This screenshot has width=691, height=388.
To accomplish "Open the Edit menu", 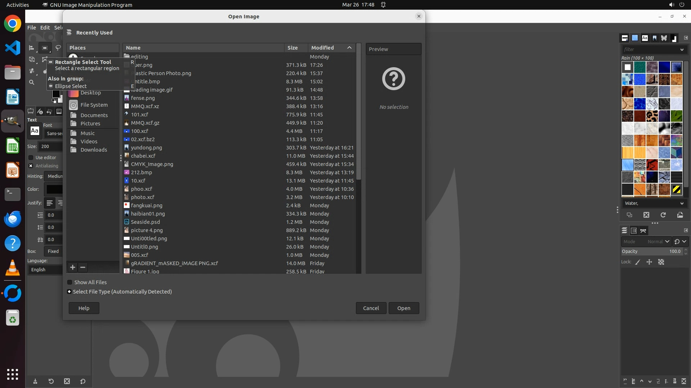I will pos(45,27).
